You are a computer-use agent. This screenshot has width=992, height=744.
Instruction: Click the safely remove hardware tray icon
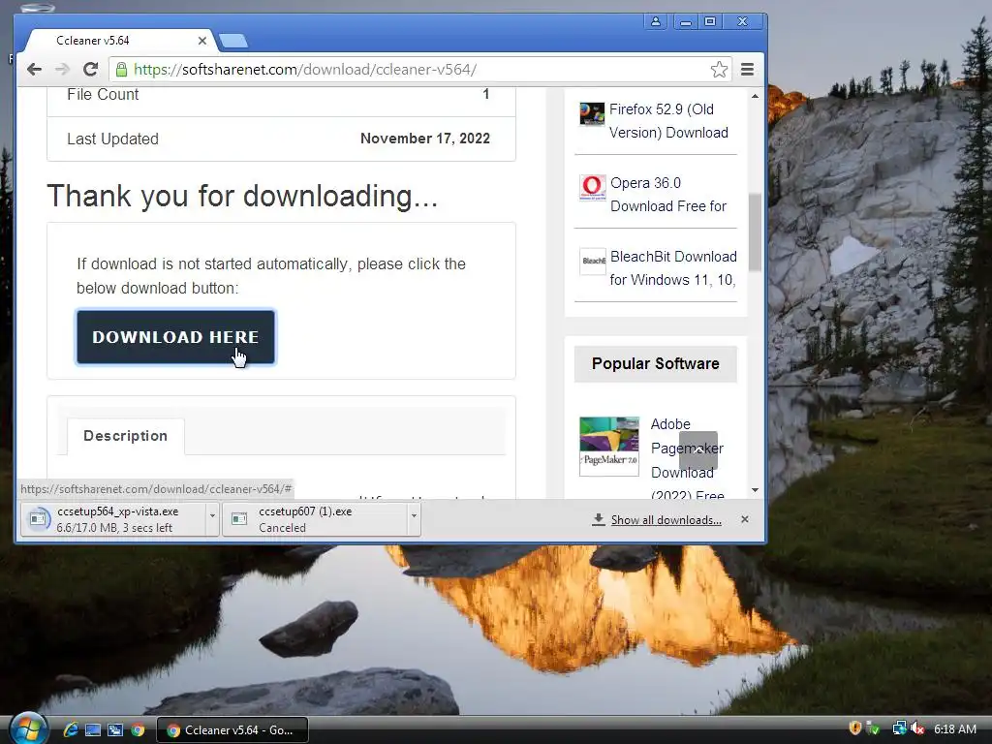coord(874,728)
